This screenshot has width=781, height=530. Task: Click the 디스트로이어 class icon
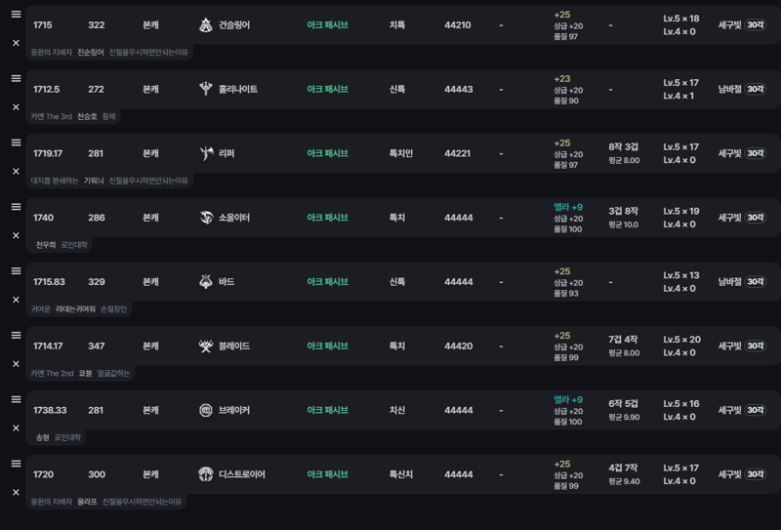pos(206,474)
